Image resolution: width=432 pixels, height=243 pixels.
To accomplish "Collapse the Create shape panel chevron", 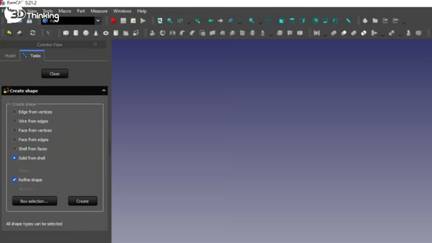I will click(104, 91).
